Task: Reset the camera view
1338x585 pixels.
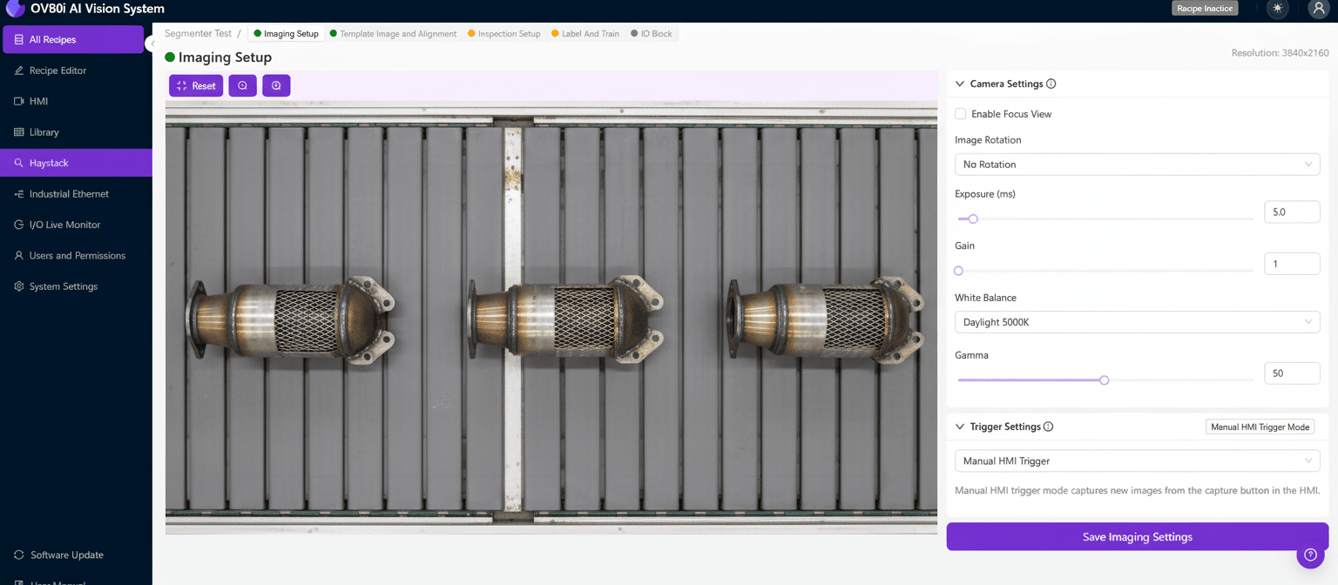Action: tap(195, 85)
